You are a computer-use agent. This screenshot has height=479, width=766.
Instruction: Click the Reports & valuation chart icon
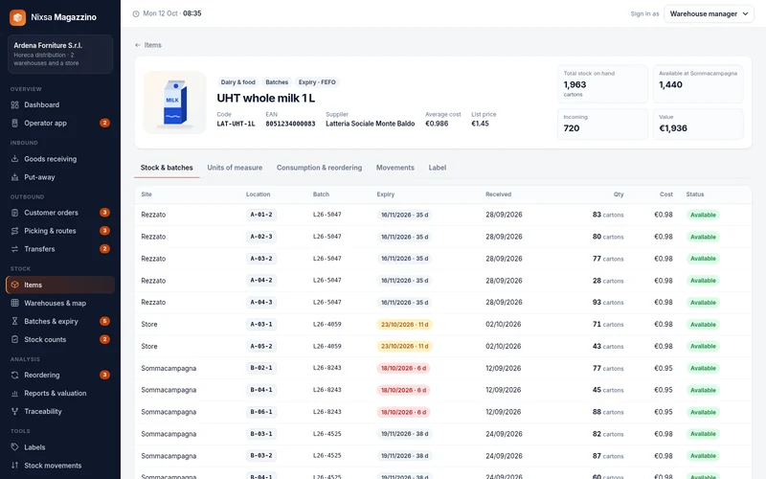[x=14, y=394]
